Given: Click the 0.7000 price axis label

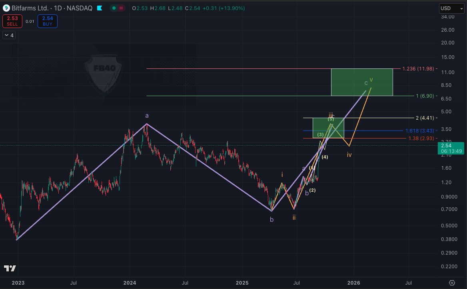Looking at the screenshot, I should [449, 209].
